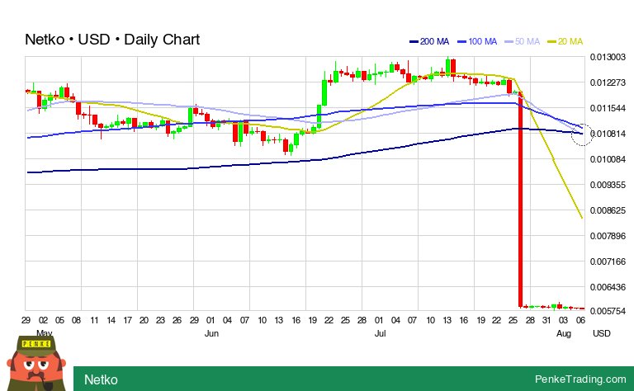Click the 20 MA legend label
634x391 pixels.
coord(570,41)
